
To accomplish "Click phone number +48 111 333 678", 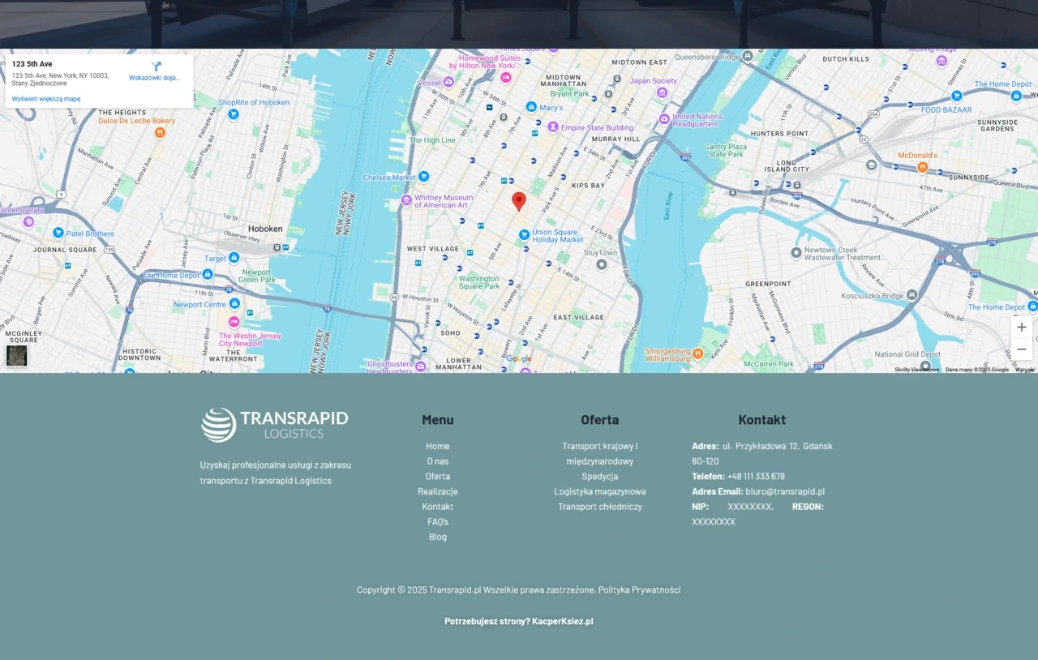I will [756, 476].
